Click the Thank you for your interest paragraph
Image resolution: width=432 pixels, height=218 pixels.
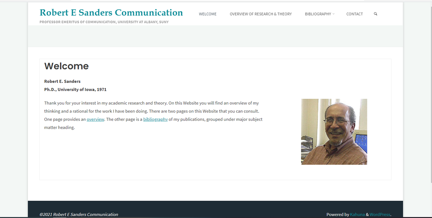point(153,115)
